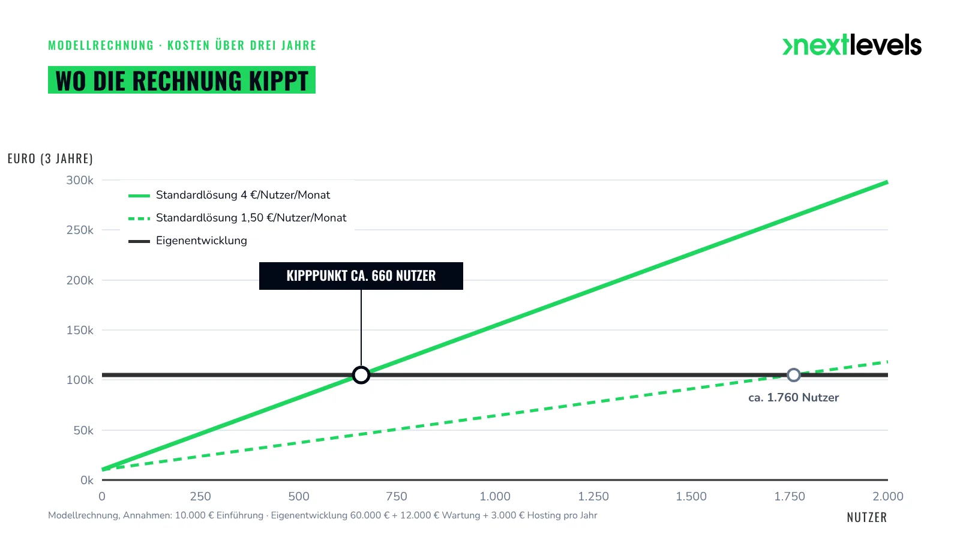
Task: Toggle the Eigenentwicklung legend entry
Action: tap(188, 241)
